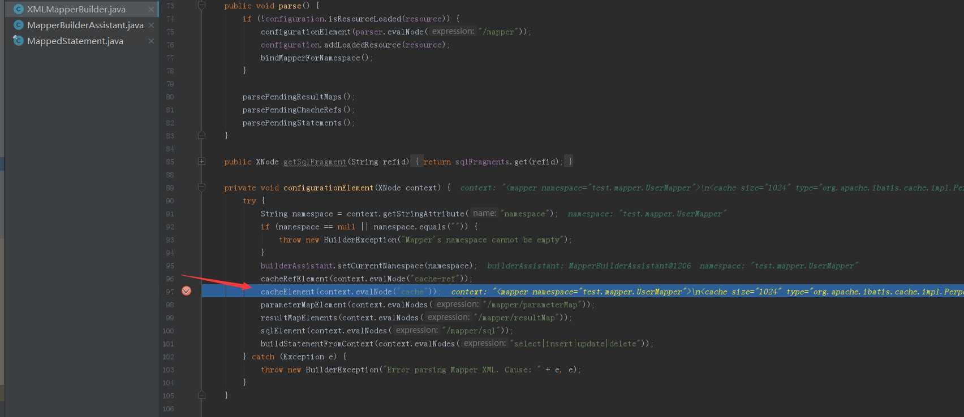Screen dimensions: 964x417
Task: Switch to the XMLMapperBuilder.java tab
Action: click(76, 9)
